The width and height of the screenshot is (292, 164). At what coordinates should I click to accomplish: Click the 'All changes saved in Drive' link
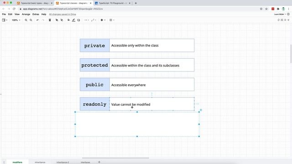click(x=63, y=14)
